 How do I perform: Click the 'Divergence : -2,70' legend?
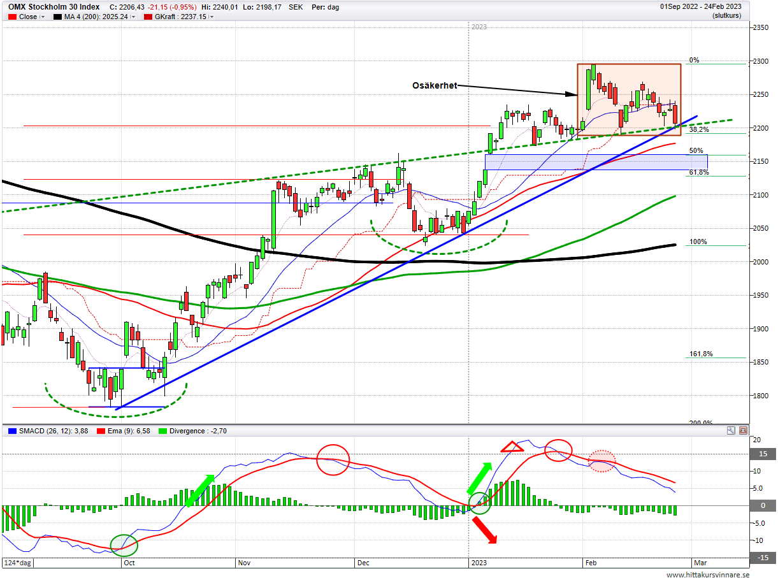point(197,431)
